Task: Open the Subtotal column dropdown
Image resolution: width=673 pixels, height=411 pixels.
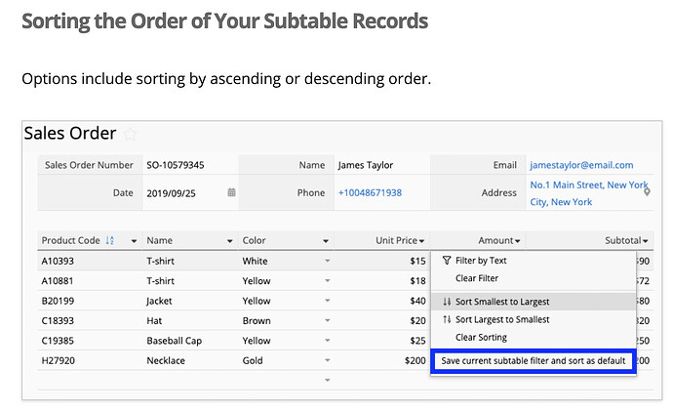Action: click(x=646, y=241)
